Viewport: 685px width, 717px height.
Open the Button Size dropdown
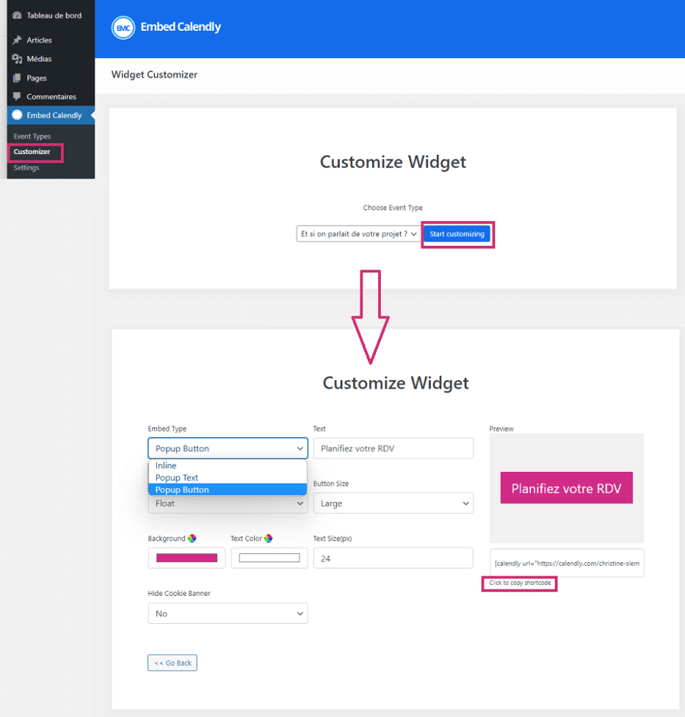pos(393,503)
